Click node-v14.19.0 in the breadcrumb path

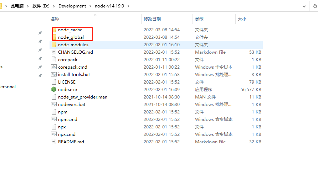pyautogui.click(x=109, y=6)
